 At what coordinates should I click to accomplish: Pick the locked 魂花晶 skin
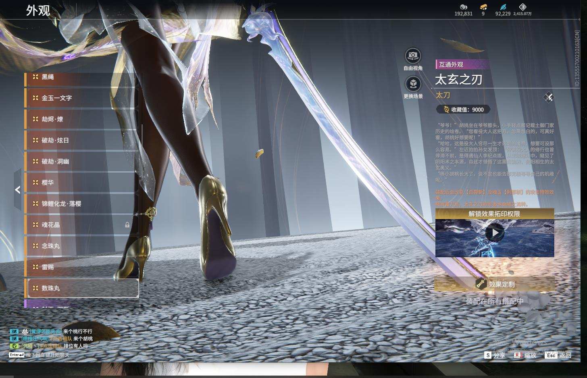(81, 225)
